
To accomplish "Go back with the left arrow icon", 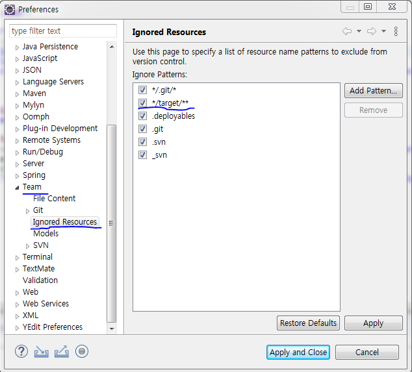I will 347,31.
